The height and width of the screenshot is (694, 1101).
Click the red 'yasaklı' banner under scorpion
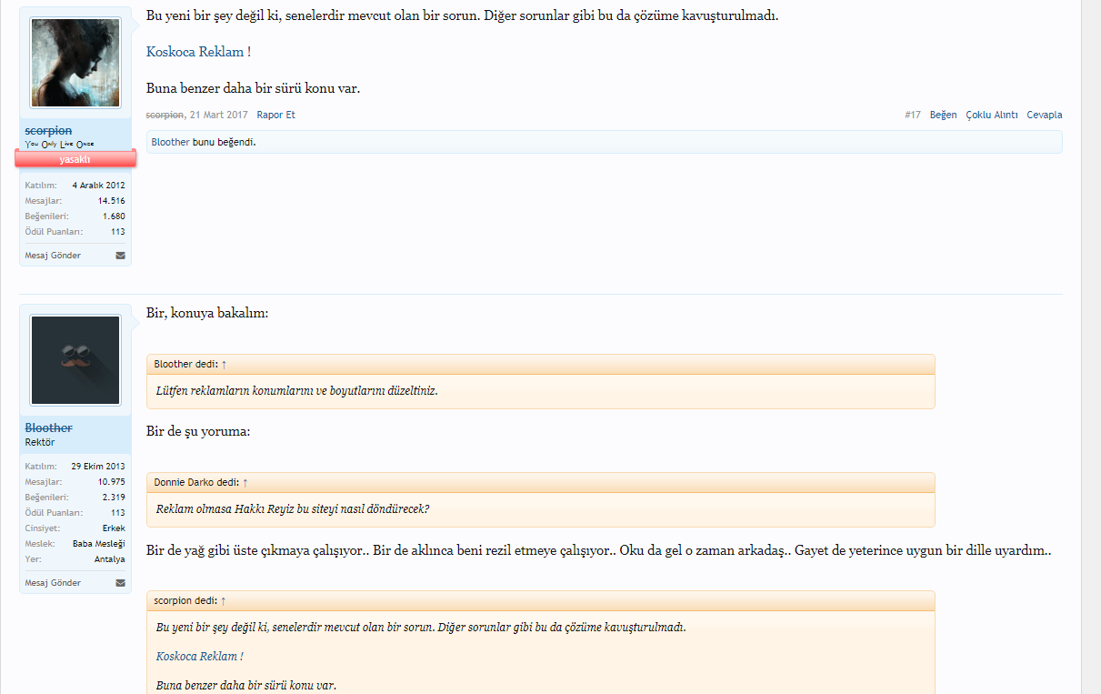pyautogui.click(x=75, y=159)
